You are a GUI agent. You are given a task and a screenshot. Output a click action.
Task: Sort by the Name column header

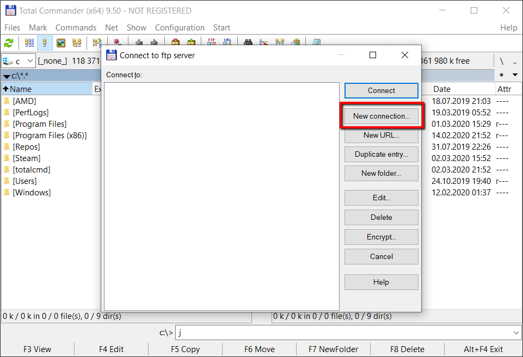(x=47, y=89)
